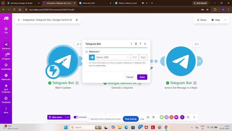The height and width of the screenshot is (131, 232).
Task: Open the three-dot menu near Help
Action: (x=225, y=20)
